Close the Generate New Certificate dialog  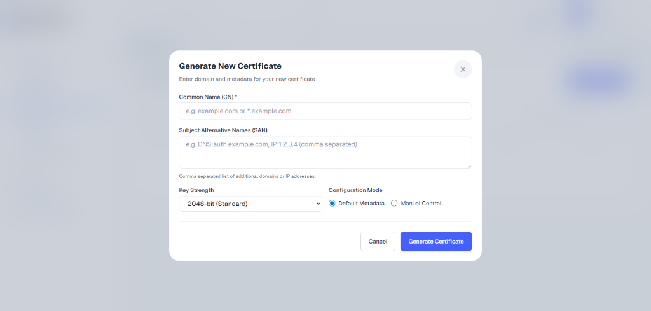[x=463, y=69]
